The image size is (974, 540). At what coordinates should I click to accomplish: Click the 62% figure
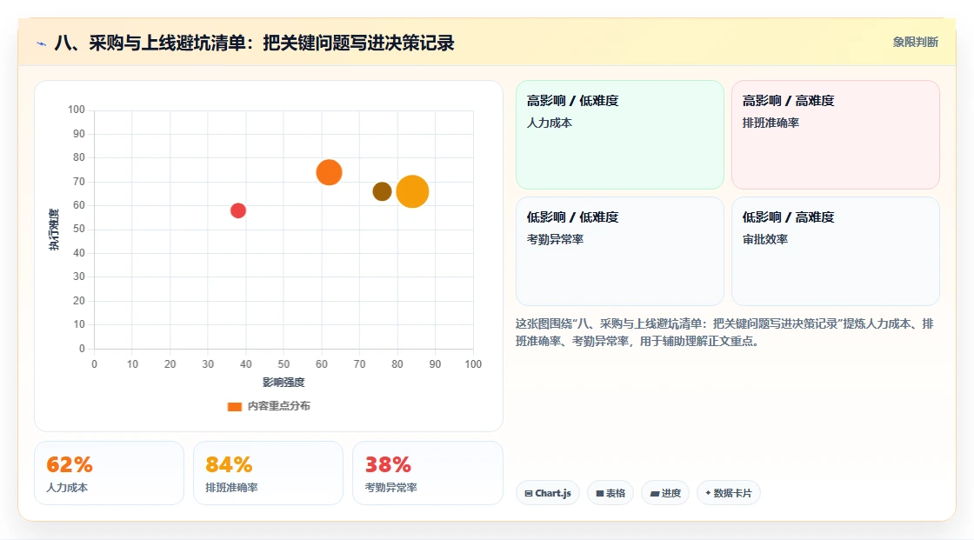[x=69, y=465]
